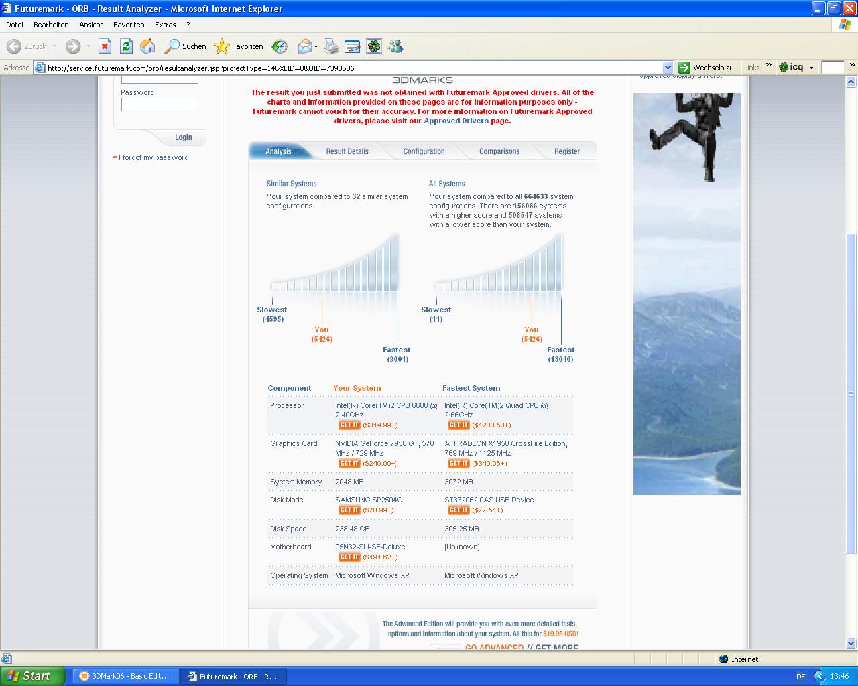Open the Mail icon dropdown arrow

click(x=316, y=46)
